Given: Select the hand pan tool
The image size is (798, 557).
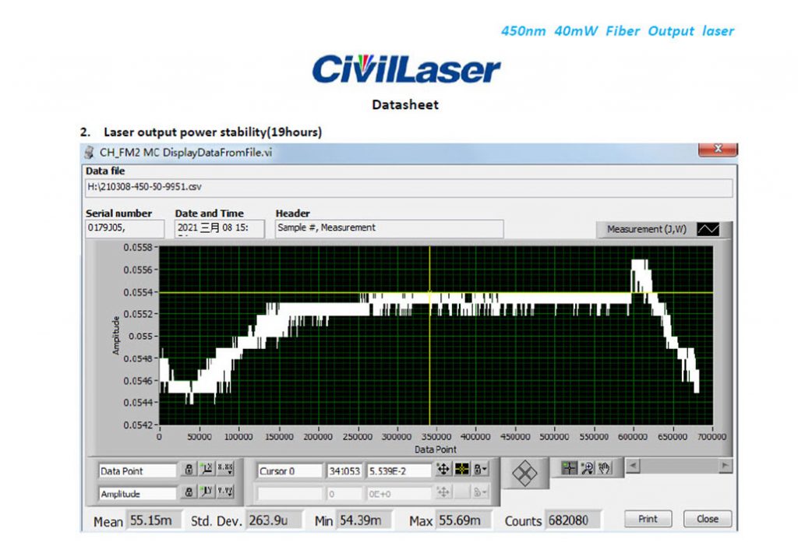Looking at the screenshot, I should click(604, 468).
